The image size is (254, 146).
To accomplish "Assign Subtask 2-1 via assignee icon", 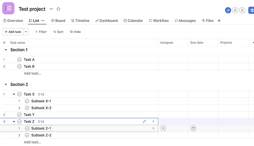I will [163, 128].
